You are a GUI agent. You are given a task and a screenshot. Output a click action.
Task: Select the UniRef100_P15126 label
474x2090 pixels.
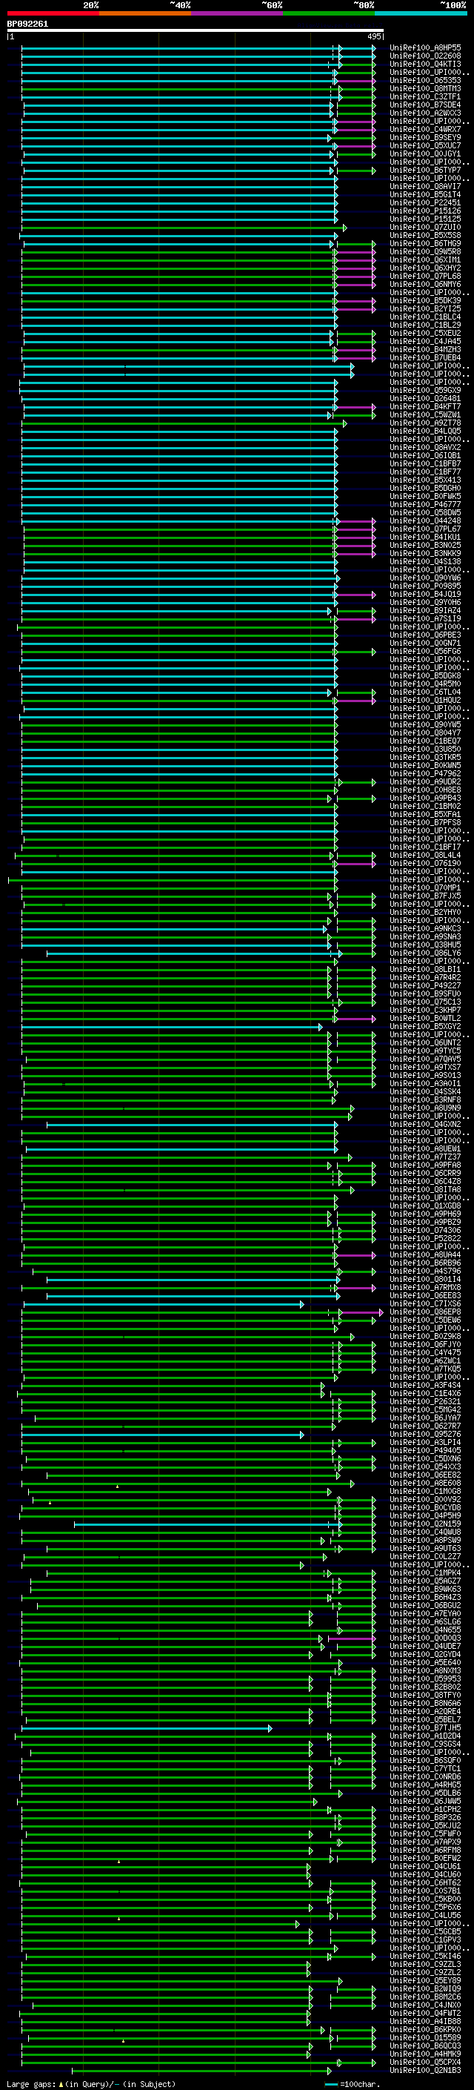[425, 211]
